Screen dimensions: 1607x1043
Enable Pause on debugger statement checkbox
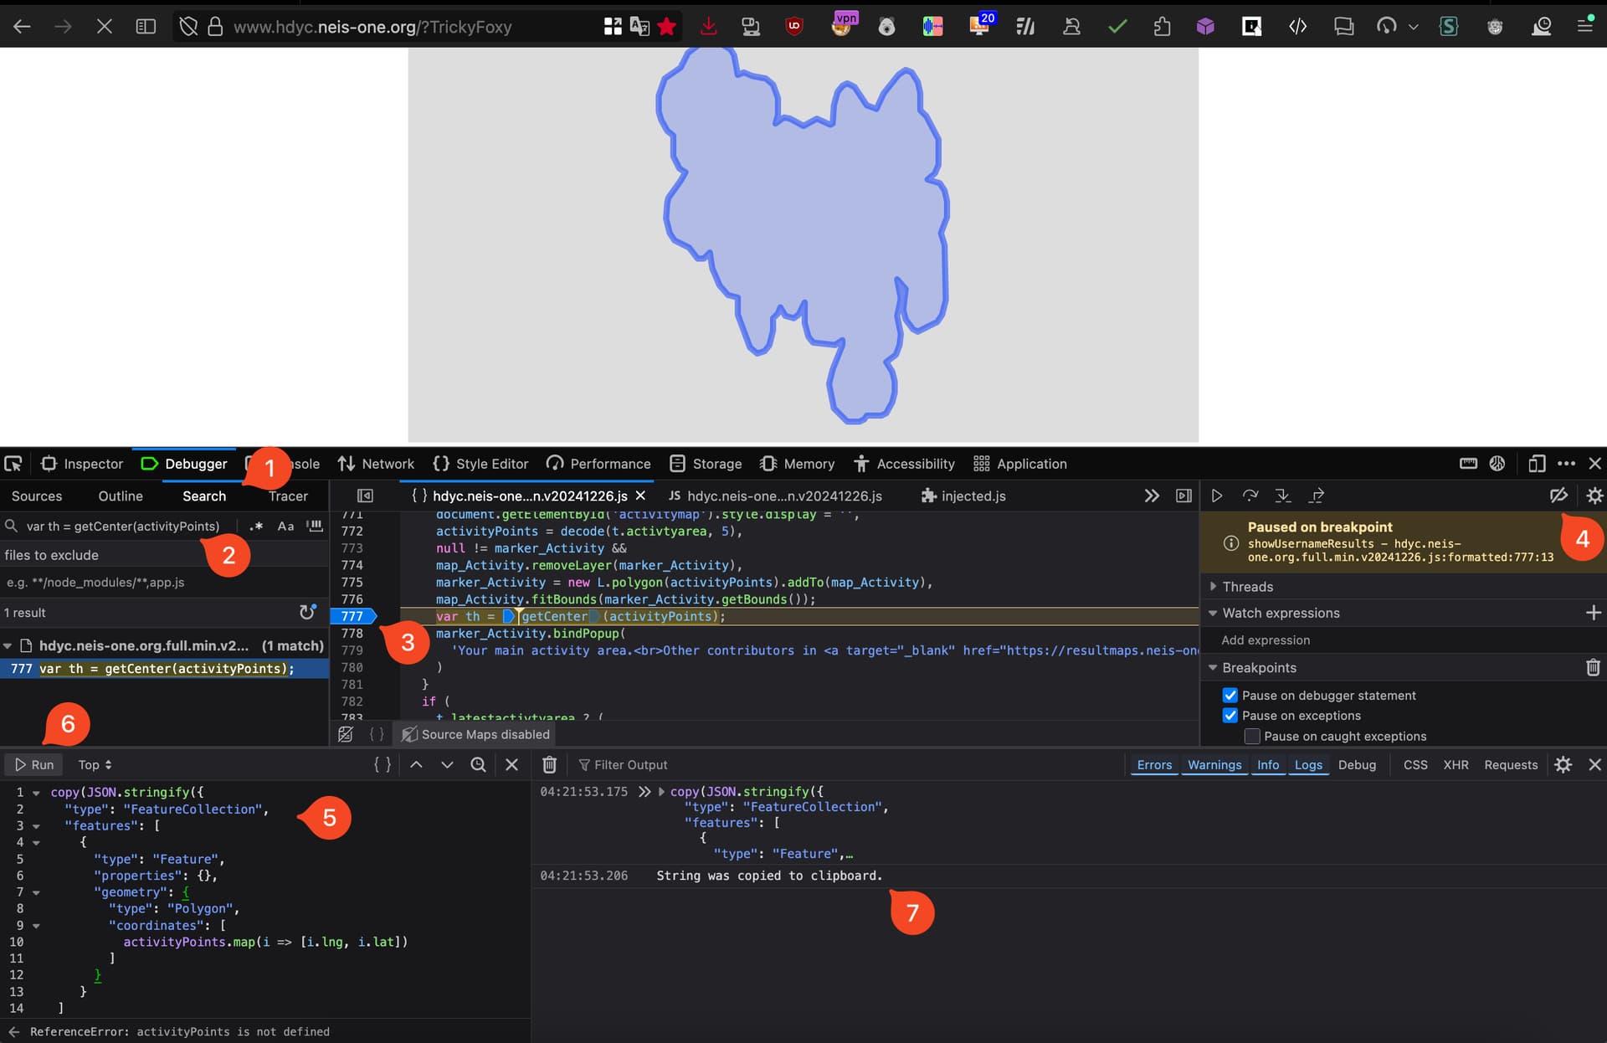[x=1230, y=695]
